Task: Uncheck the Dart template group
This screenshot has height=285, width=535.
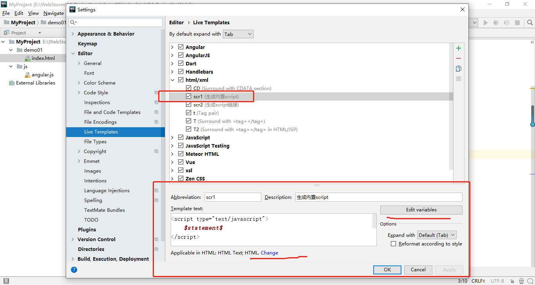Action: pos(181,63)
